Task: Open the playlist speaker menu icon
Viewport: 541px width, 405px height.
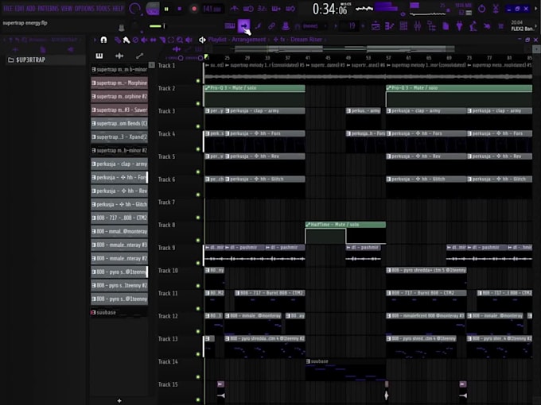Action: click(202, 40)
